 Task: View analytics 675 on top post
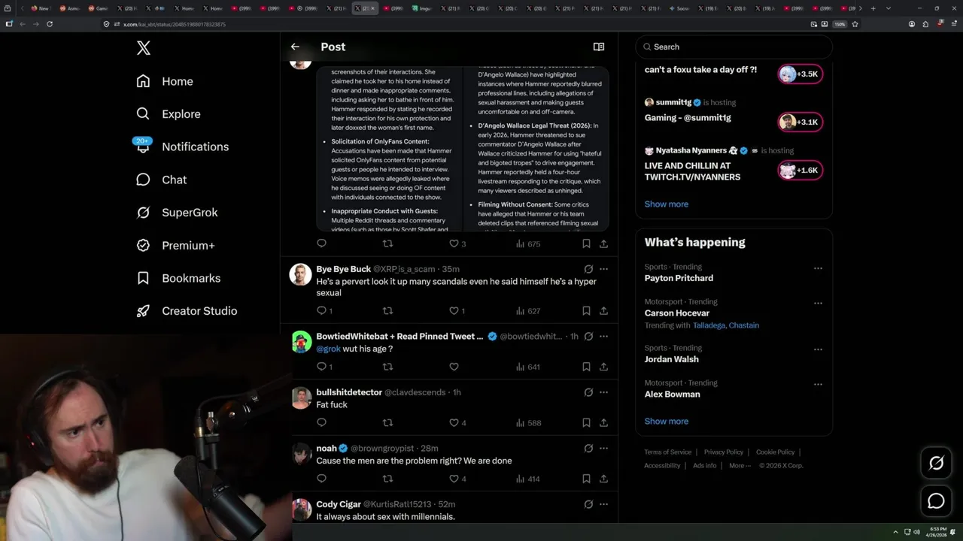click(528, 243)
